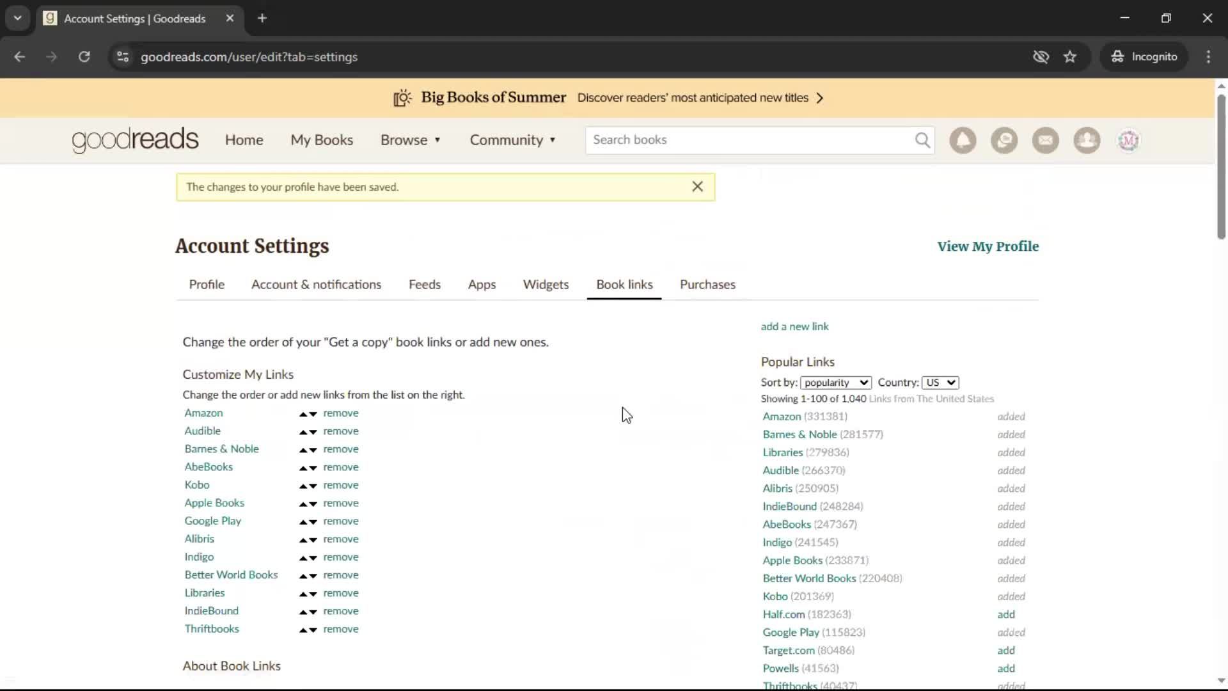Switch to Account & notifications tab
The width and height of the screenshot is (1228, 691).
(x=316, y=284)
